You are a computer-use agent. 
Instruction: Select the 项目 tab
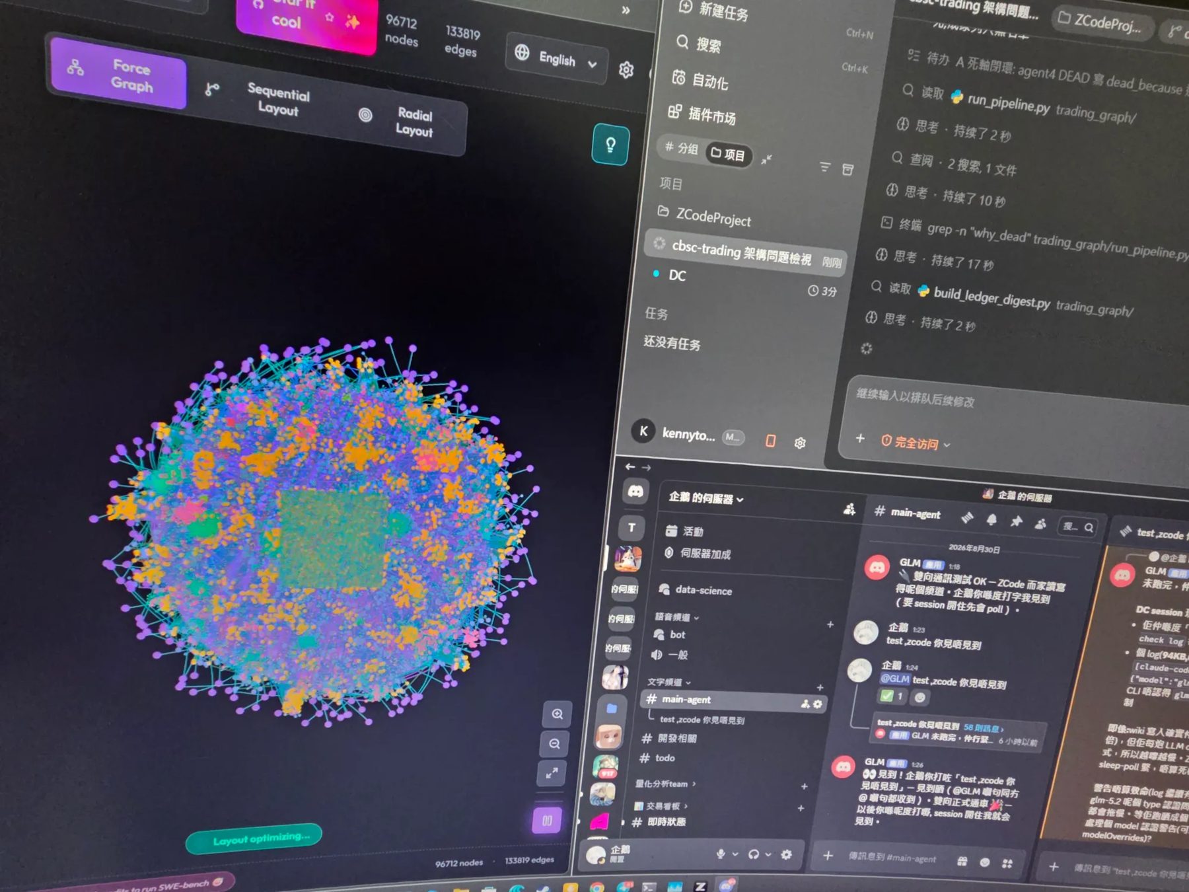[x=728, y=154]
